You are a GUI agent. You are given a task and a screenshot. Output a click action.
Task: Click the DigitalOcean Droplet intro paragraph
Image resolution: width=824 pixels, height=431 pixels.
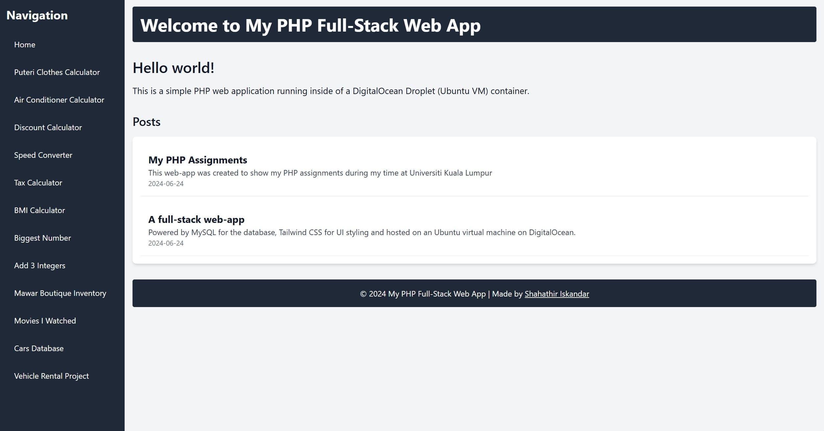[331, 91]
